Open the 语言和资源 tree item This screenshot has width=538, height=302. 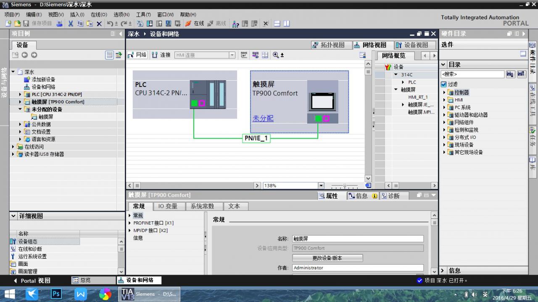pyautogui.click(x=43, y=139)
